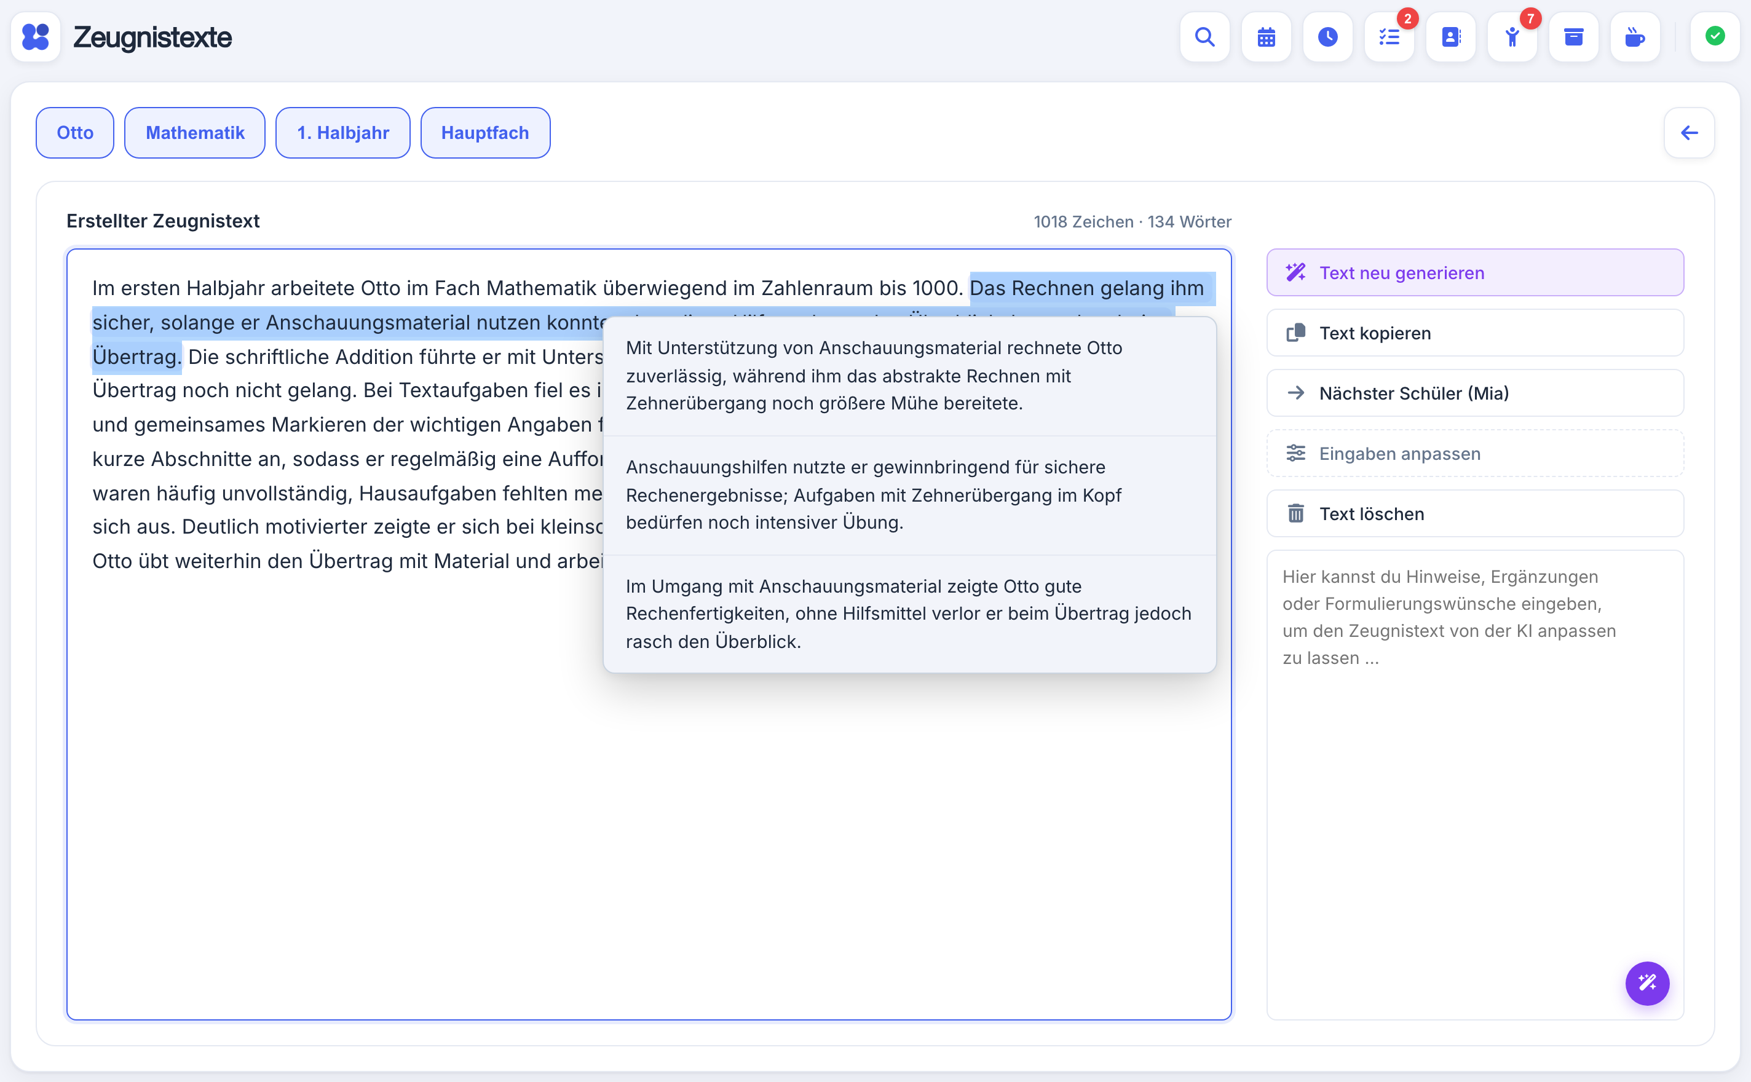Screen dimensions: 1751x1082
Task: Click Text neu generieren
Action: 1475,272
